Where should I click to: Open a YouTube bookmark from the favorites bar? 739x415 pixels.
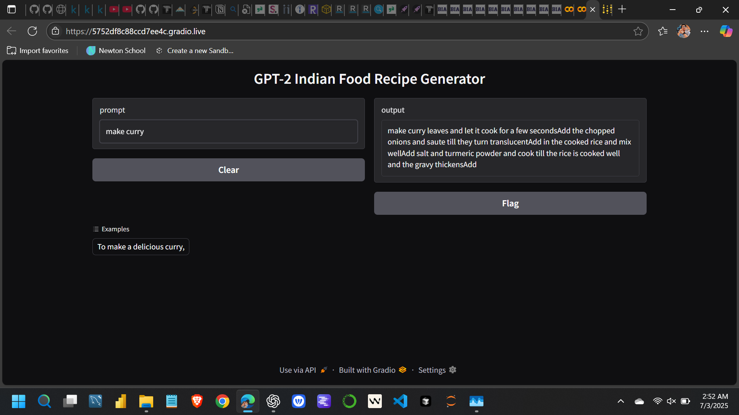click(113, 10)
